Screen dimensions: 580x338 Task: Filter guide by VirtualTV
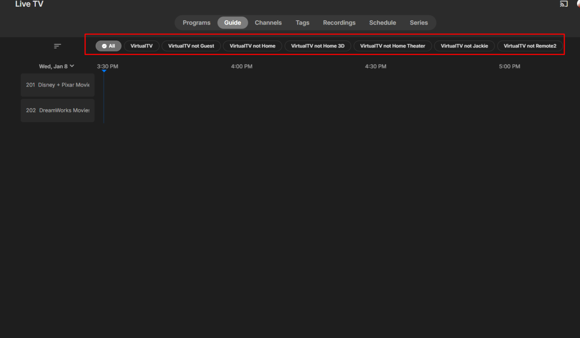(142, 46)
